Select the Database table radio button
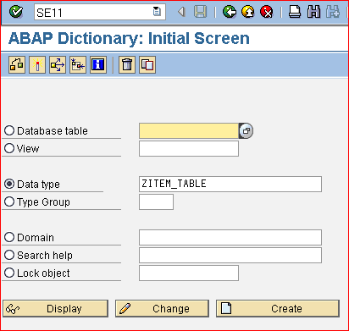 [x=9, y=130]
